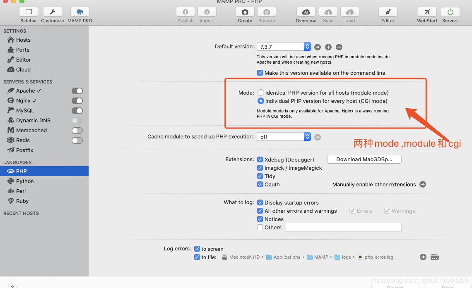This screenshot has height=288, width=472.
Task: Click arrow next to Manually enable other extensions
Action: coord(423,184)
